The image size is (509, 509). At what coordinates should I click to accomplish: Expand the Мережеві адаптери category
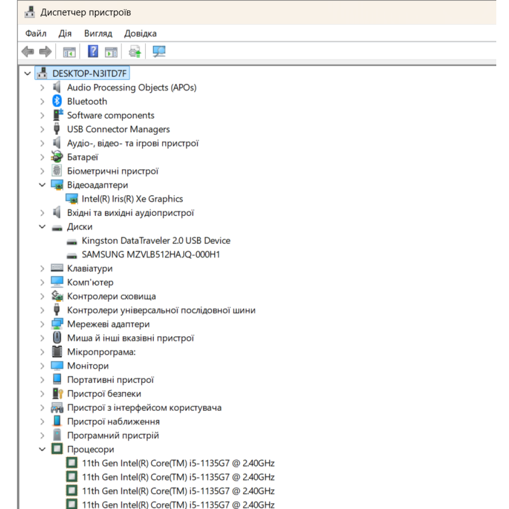tap(42, 324)
